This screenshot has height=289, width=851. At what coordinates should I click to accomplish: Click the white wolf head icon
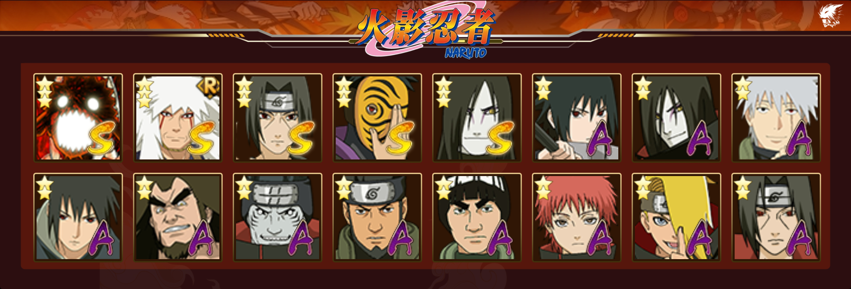click(830, 16)
